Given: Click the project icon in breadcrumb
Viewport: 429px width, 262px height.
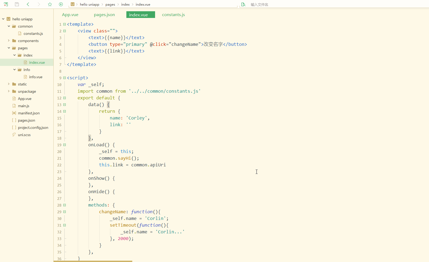Looking at the screenshot, I should 72,4.
